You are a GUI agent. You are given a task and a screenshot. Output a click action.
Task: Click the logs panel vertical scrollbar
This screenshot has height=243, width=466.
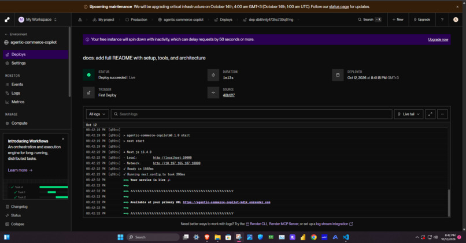pyautogui.click(x=449, y=203)
